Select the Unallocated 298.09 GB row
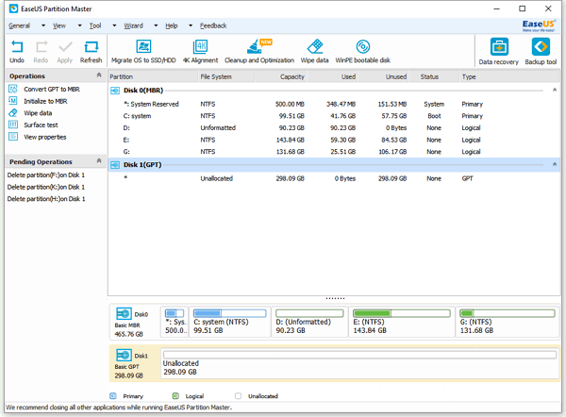 click(334, 178)
